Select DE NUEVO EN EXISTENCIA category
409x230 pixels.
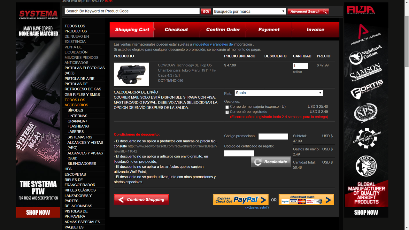77,39
